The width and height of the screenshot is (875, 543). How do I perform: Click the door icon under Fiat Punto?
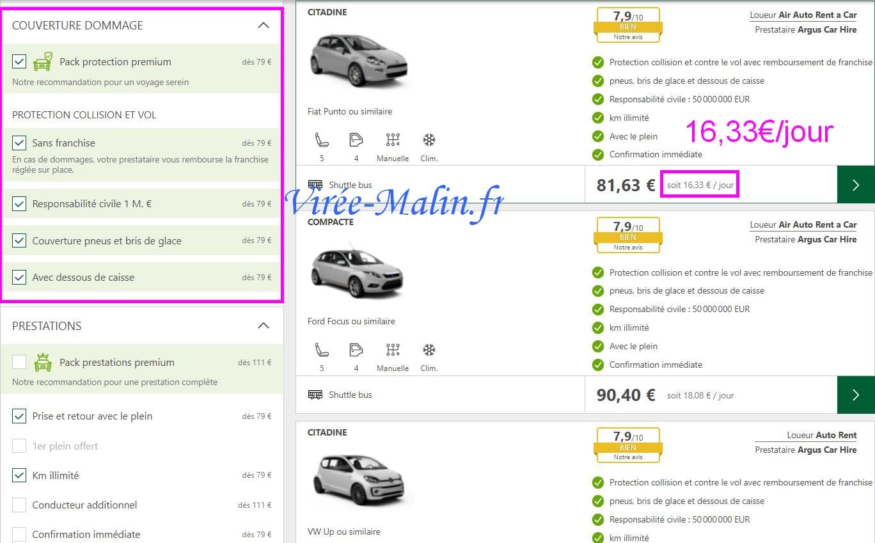click(x=356, y=140)
